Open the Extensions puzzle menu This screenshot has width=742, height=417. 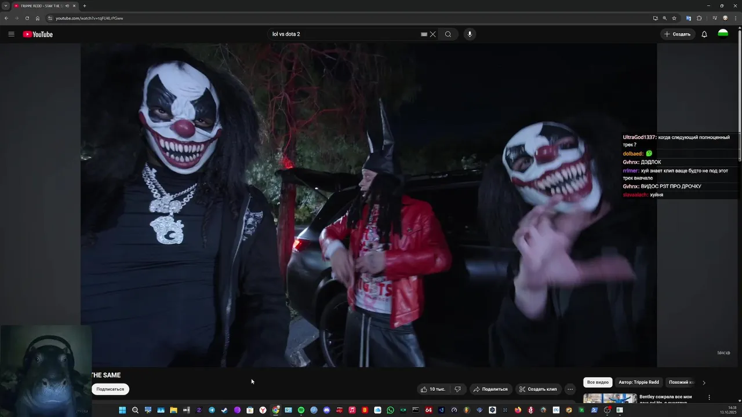(699, 18)
